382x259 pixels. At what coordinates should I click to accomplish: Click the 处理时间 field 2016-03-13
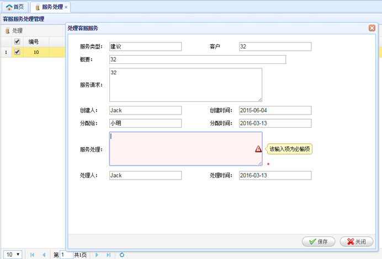point(275,175)
